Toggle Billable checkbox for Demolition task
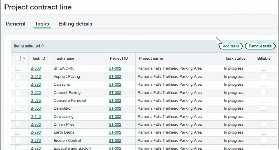This screenshot has height=150, width=279. 263,108
